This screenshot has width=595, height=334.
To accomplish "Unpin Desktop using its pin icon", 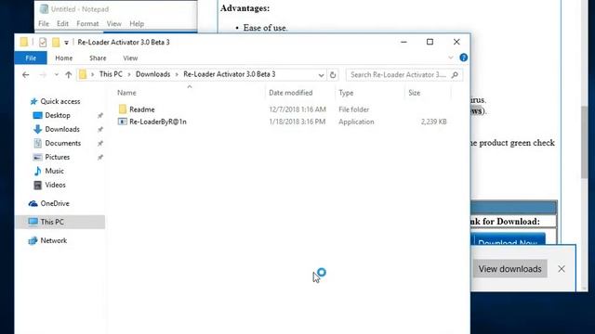I will point(100,115).
